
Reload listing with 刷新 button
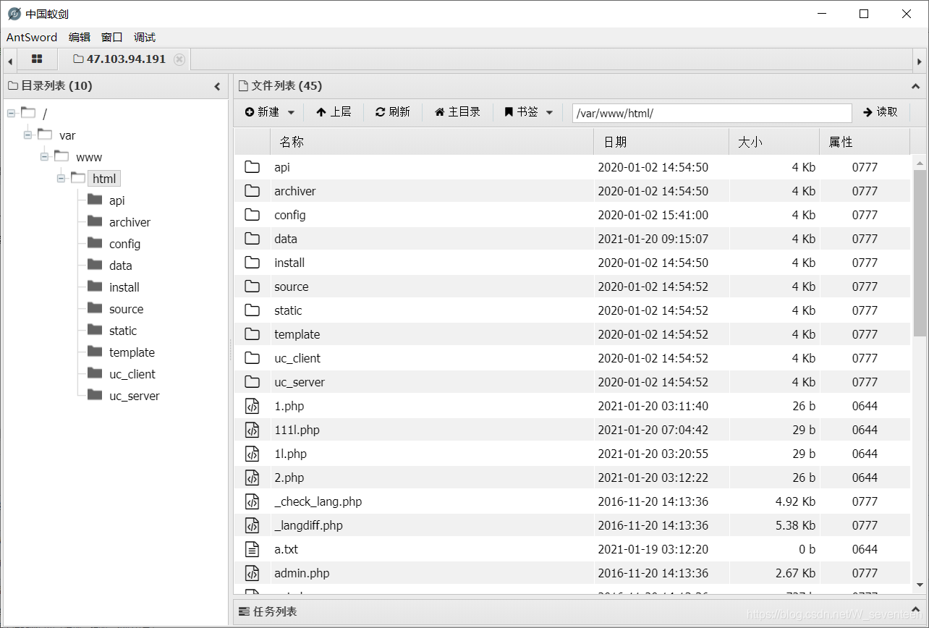(392, 112)
